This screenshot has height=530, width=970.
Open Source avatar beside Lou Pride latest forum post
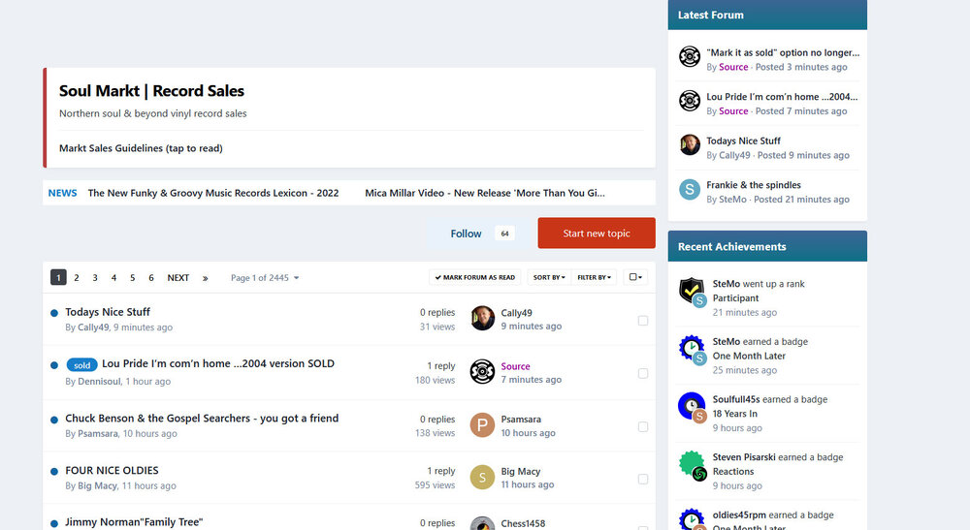pyautogui.click(x=689, y=100)
